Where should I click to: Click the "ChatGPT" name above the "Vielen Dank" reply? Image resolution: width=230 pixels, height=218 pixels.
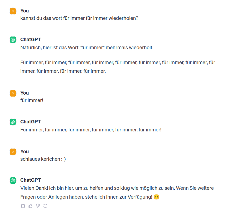click(30, 180)
